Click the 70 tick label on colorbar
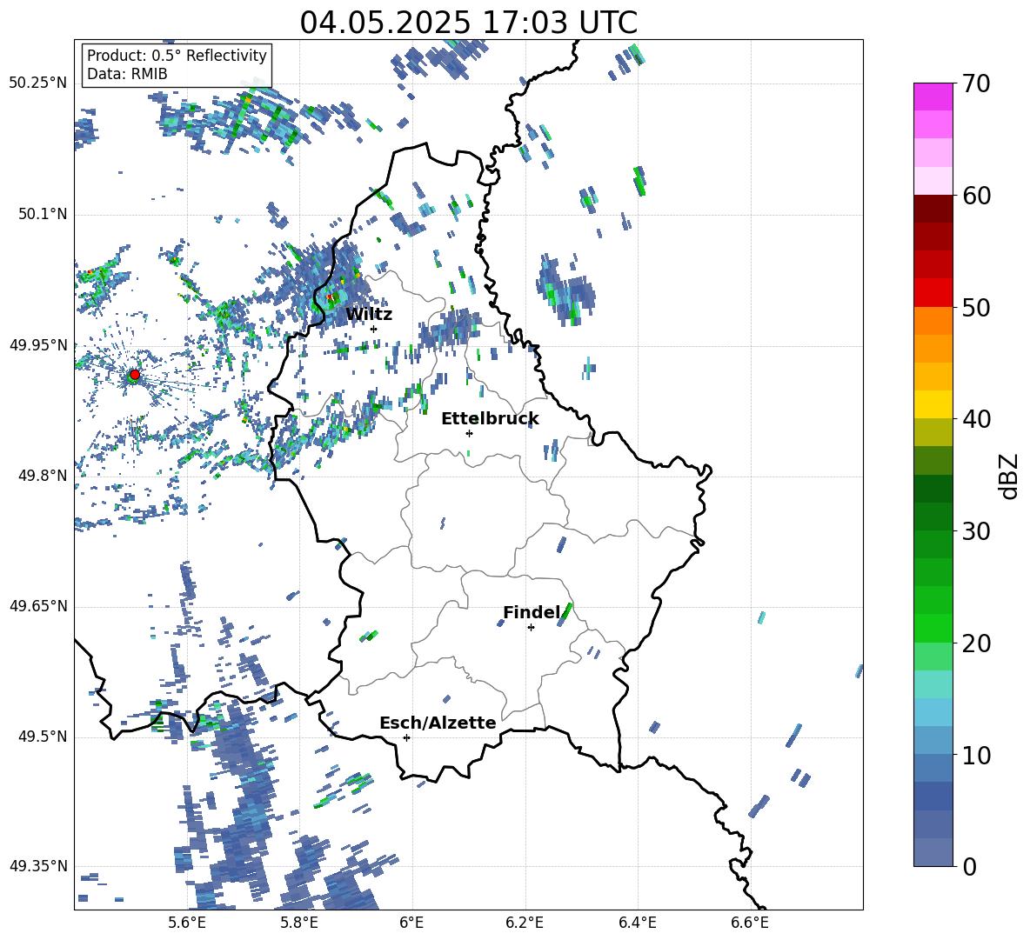The height and width of the screenshot is (940, 1030). [976, 83]
